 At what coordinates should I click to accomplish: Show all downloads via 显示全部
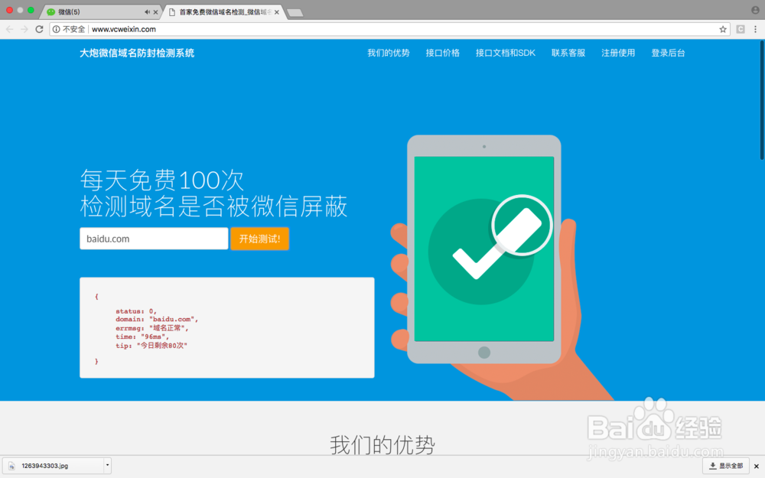coord(726,466)
